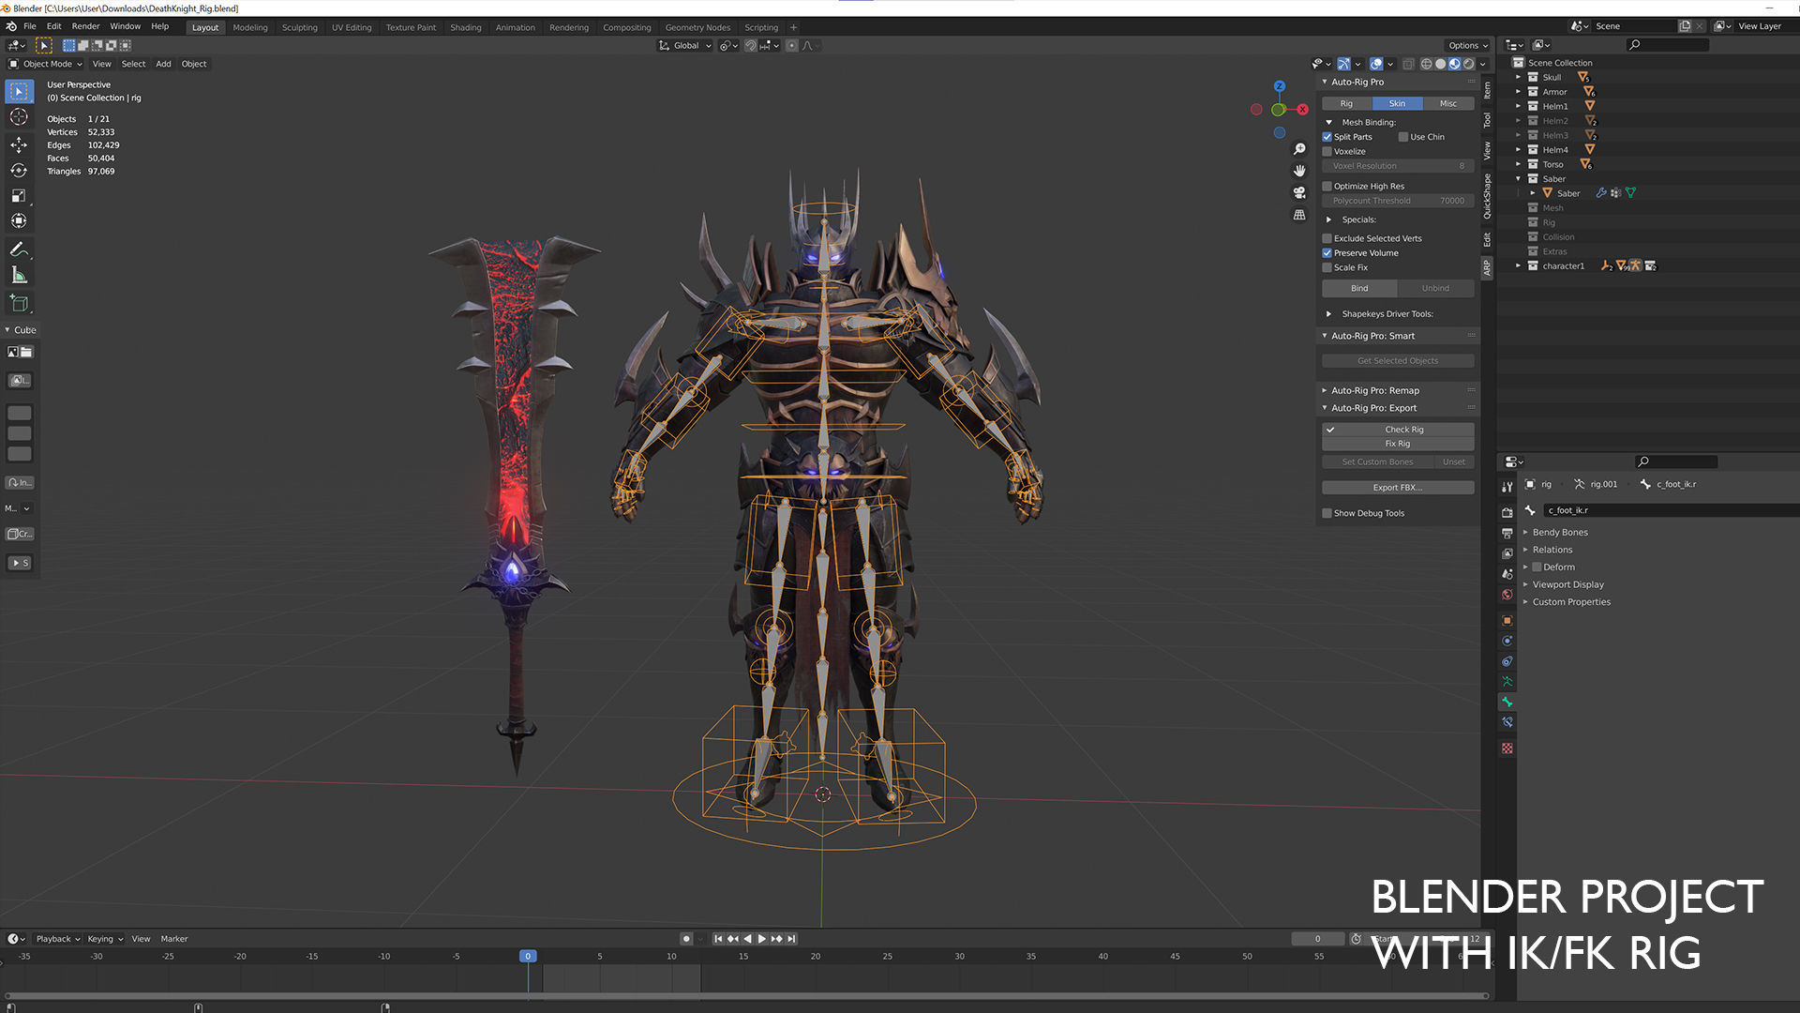Toggle the Use Chin checkbox
The width and height of the screenshot is (1800, 1013).
pos(1403,137)
